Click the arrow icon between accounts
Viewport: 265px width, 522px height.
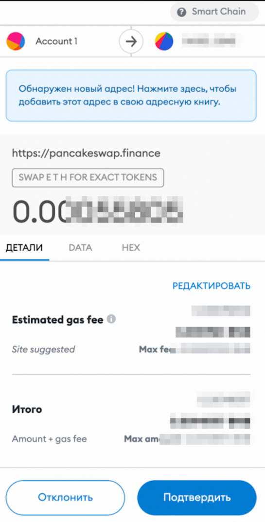tap(131, 42)
